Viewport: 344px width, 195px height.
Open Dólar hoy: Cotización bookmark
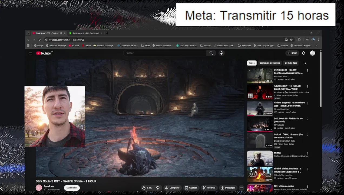pyautogui.click(x=187, y=45)
